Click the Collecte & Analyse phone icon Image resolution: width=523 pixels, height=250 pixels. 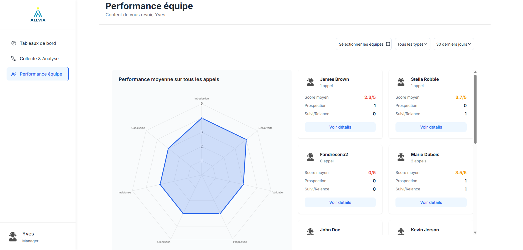click(14, 59)
